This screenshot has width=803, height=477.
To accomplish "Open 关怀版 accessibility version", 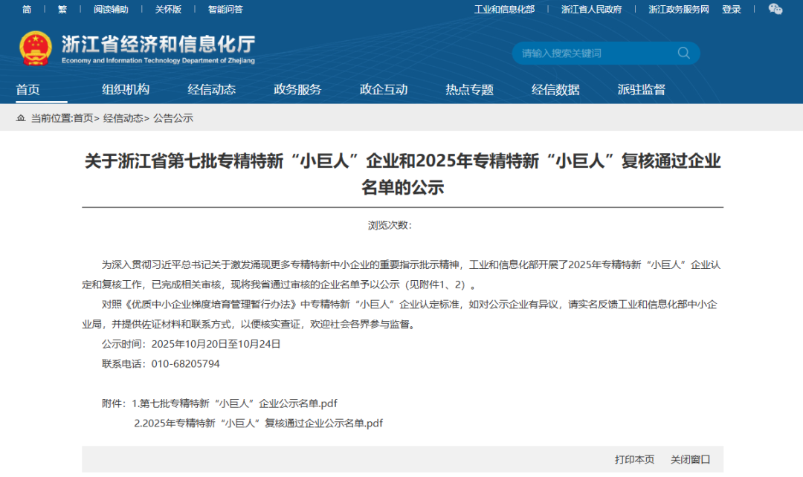I will (167, 10).
